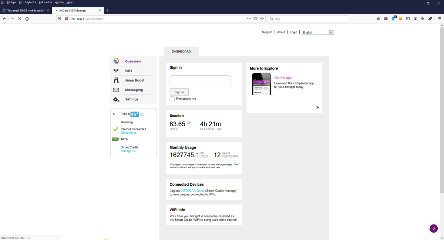Open the Bokmerker menu
Viewport: 444px width, 240px height.
pyautogui.click(x=46, y=2)
